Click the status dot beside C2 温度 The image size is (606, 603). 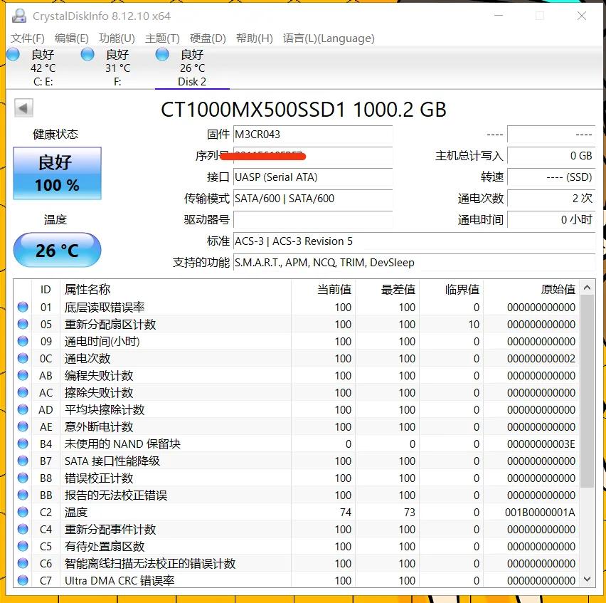point(23,512)
